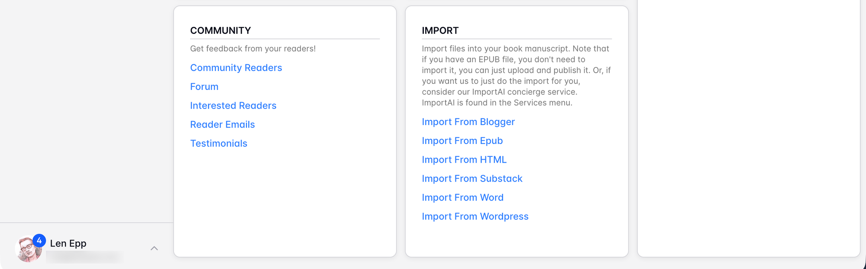Click the blue notification badge showing 4
Viewport: 866px width, 269px height.
[x=39, y=240]
